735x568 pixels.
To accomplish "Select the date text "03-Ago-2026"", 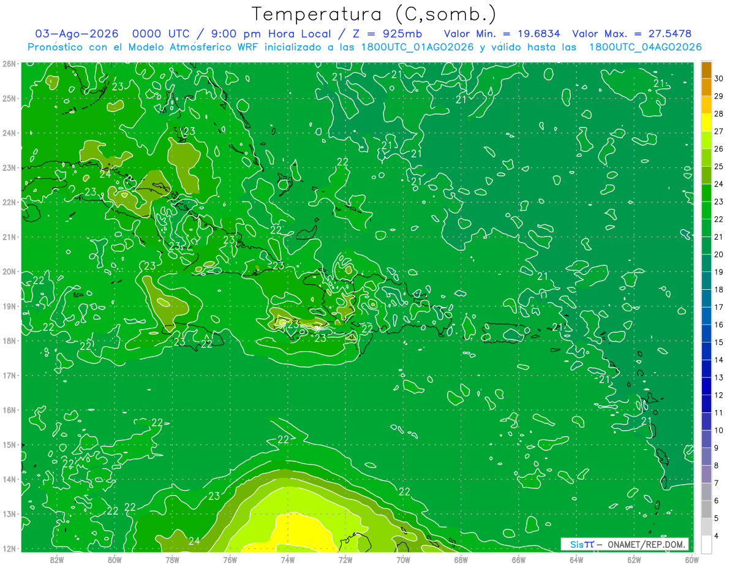I will tap(77, 34).
